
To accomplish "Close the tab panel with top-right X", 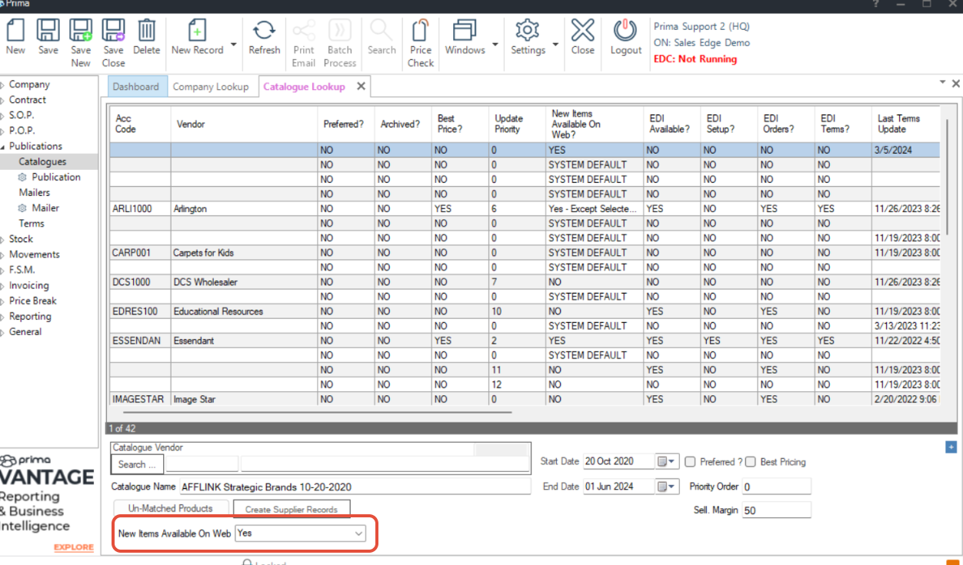I will point(956,83).
